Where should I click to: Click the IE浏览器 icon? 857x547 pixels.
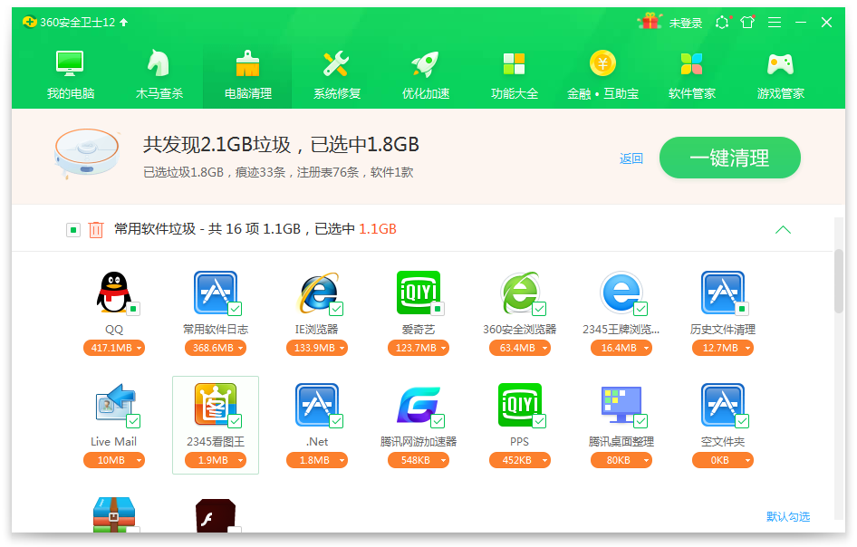click(317, 293)
